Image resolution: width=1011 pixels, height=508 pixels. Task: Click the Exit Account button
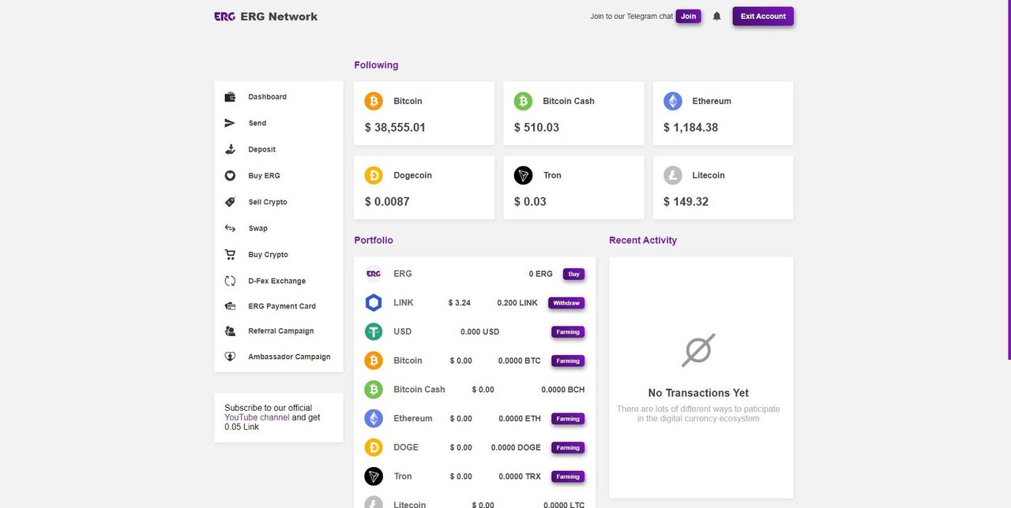763,17
